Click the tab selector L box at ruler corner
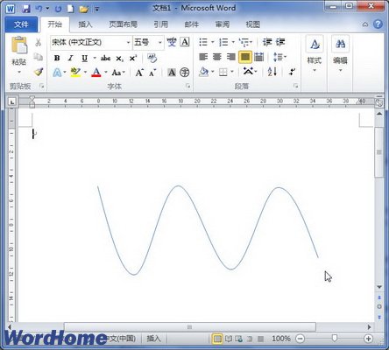Image resolution: width=389 pixels, height=350 pixels. [x=12, y=101]
